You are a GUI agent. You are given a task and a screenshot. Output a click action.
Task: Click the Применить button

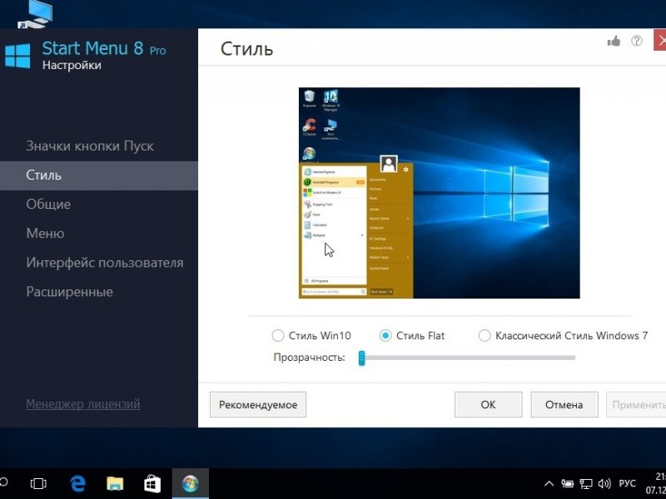[x=636, y=405]
